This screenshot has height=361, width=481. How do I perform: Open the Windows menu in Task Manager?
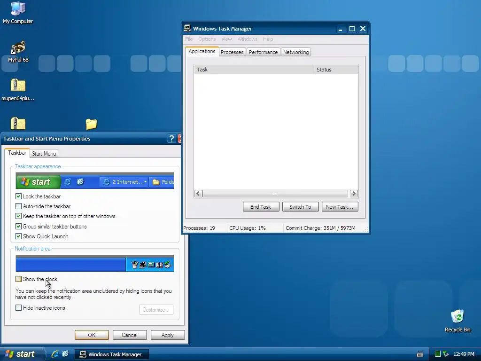coord(247,39)
